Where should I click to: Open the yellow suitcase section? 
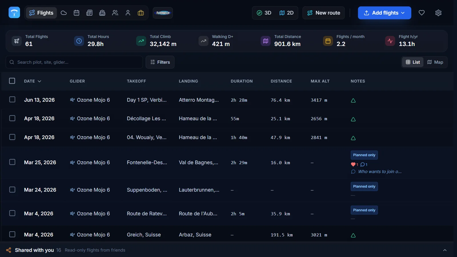click(x=141, y=13)
